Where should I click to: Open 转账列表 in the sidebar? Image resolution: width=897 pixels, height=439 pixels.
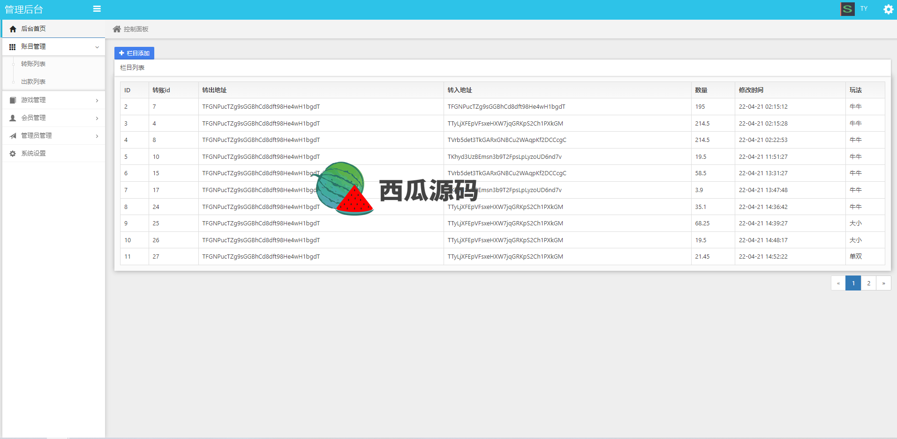pyautogui.click(x=33, y=64)
